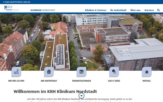Click the round scroll-down arrow button
This screenshot has height=102, width=163.
pyautogui.click(x=81, y=96)
